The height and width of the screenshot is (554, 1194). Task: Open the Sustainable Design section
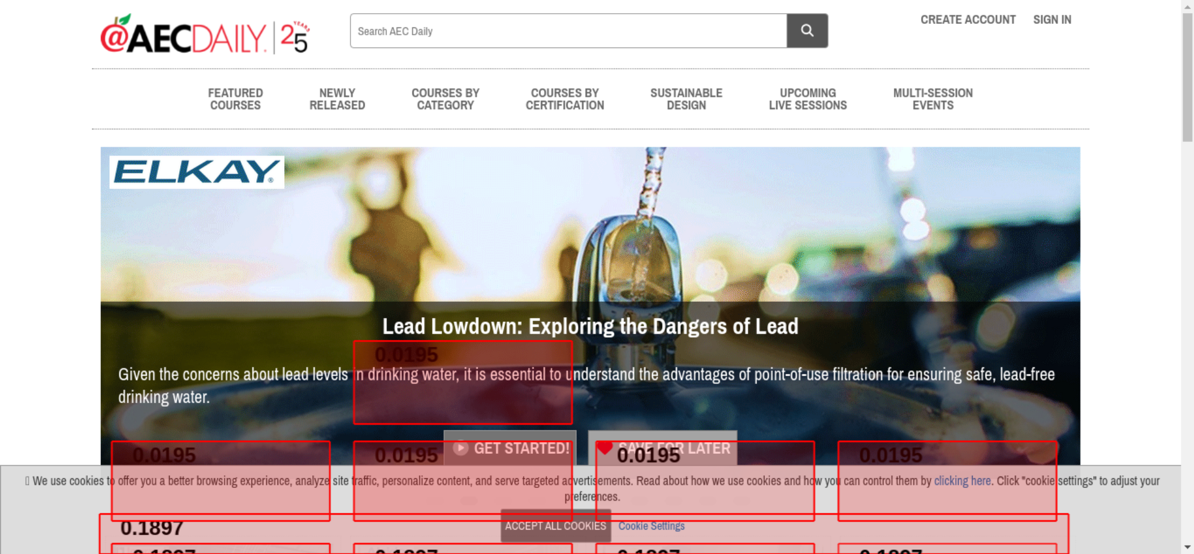(x=686, y=99)
